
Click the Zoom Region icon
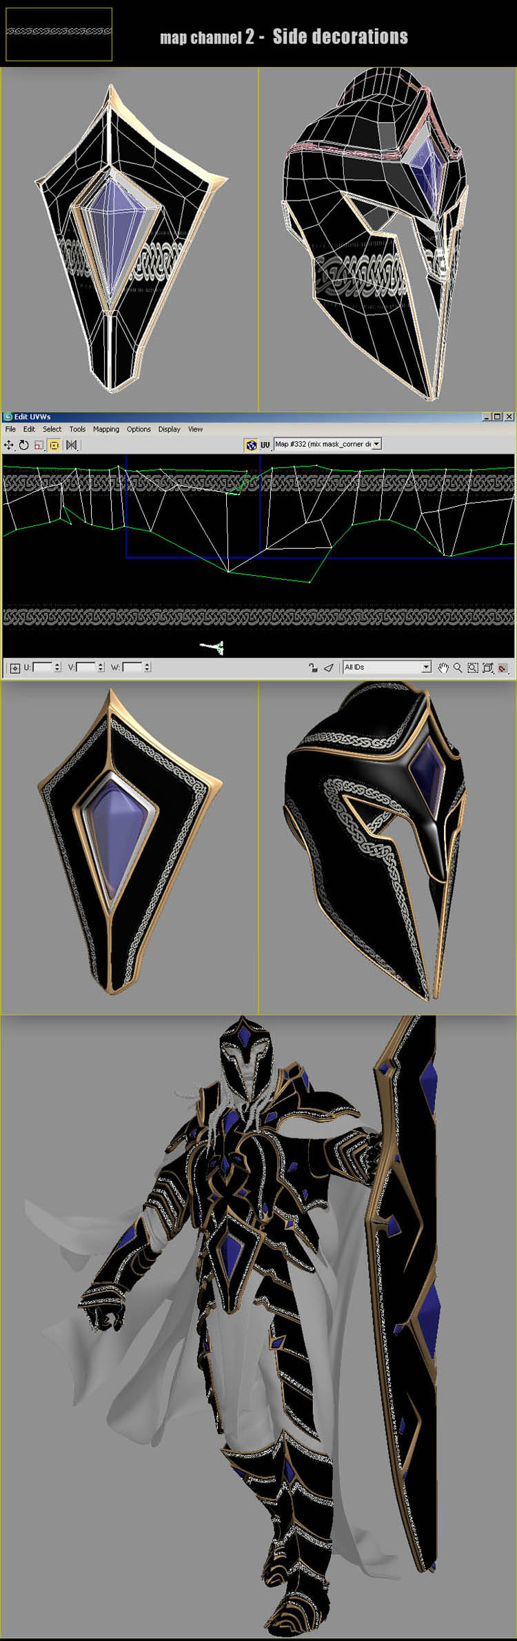(x=473, y=667)
